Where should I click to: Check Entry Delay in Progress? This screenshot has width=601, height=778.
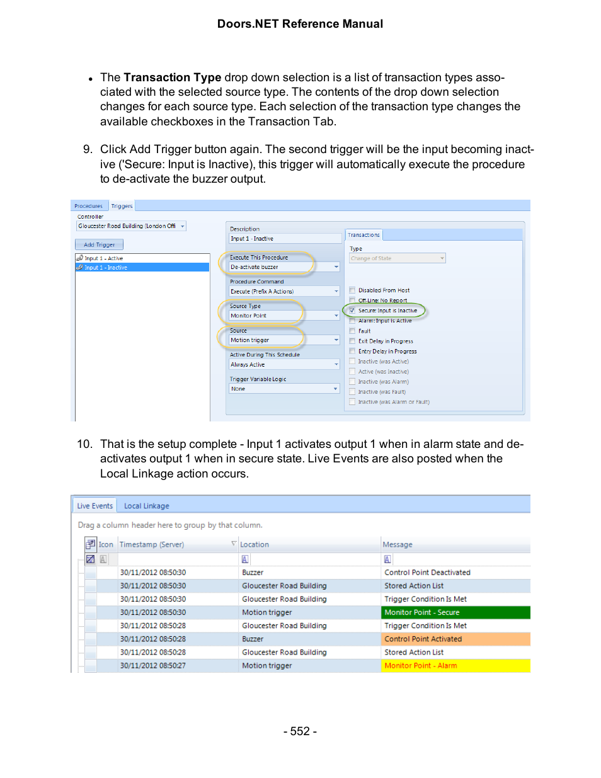click(352, 351)
